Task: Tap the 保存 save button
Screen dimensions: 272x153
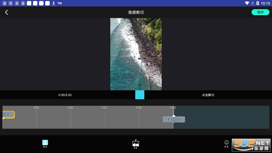Action: click(x=261, y=12)
